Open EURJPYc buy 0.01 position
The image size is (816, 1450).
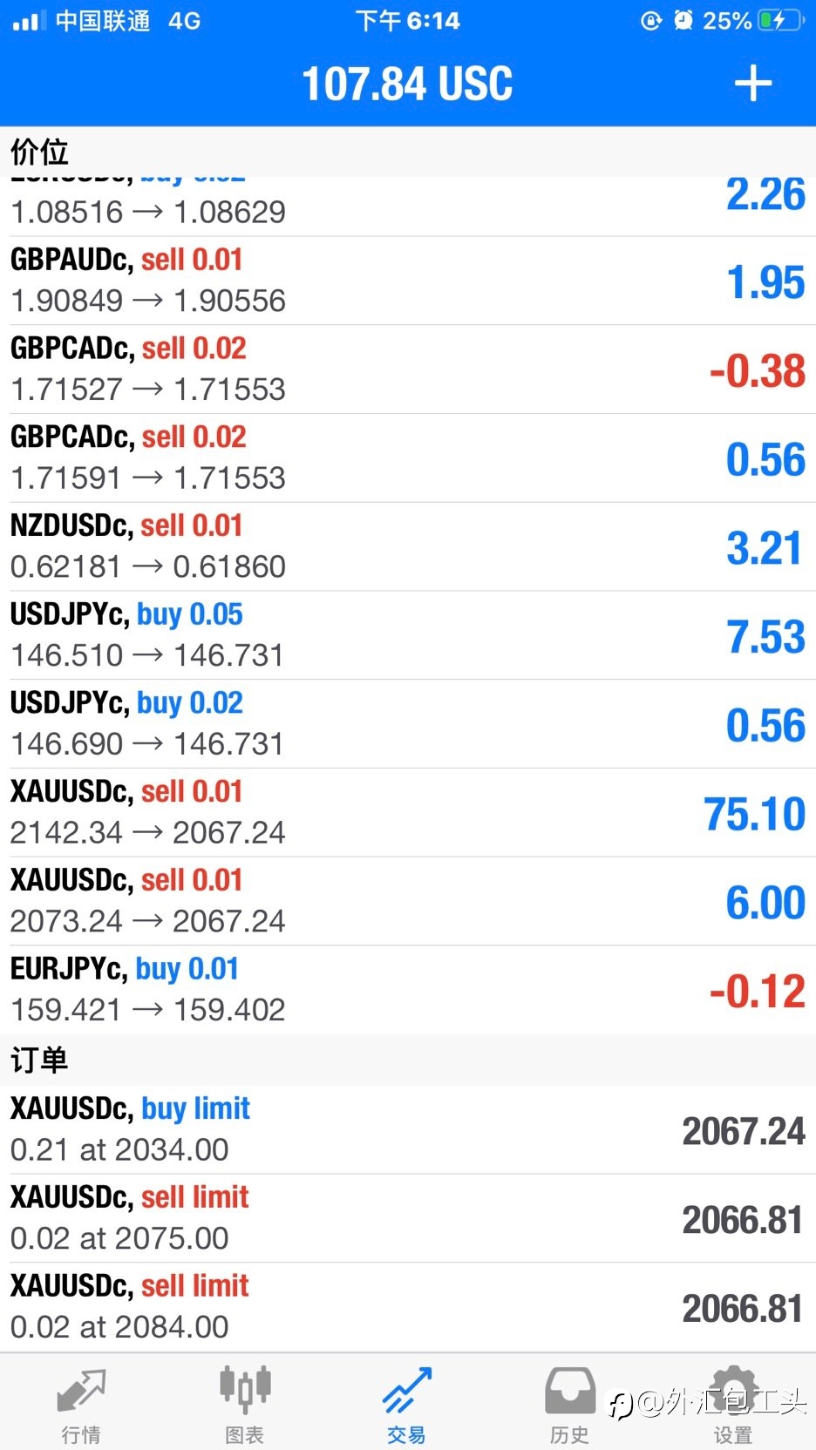point(408,991)
